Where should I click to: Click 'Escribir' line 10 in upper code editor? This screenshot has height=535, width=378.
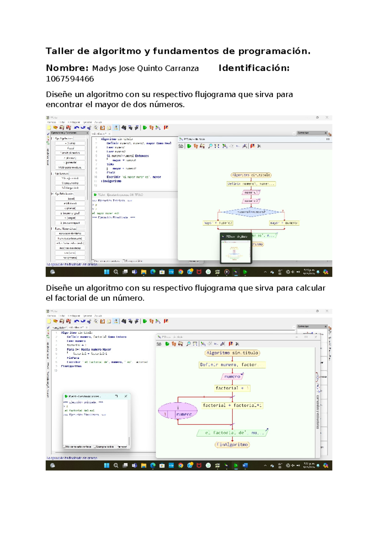134,177
